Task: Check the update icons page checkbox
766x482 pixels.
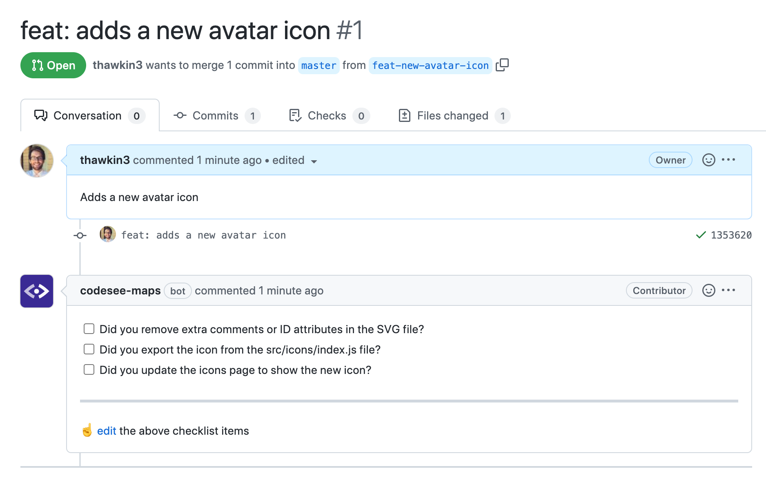Action: [89, 369]
